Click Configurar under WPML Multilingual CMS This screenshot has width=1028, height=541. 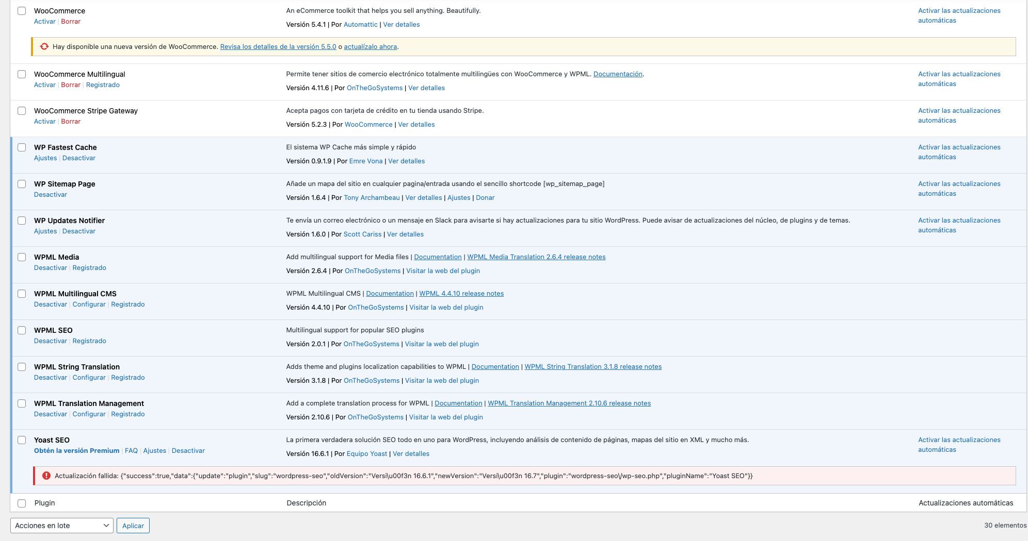click(x=89, y=304)
